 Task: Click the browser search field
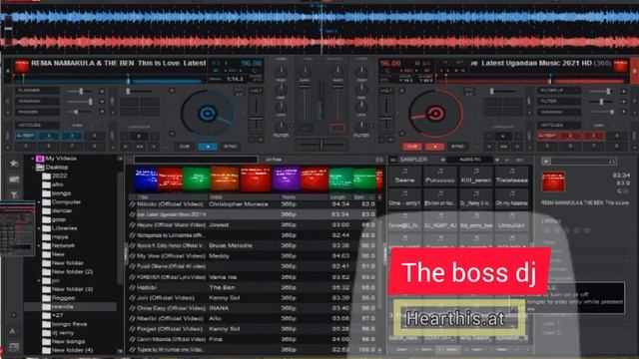(x=196, y=160)
